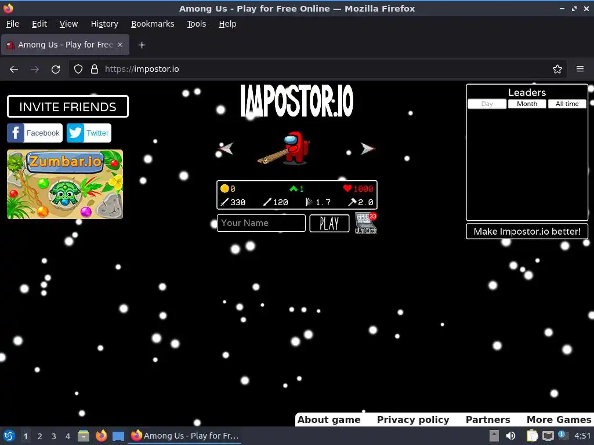Open the clipboard tray icon
Screen dimensions: 594x445
click(533, 436)
